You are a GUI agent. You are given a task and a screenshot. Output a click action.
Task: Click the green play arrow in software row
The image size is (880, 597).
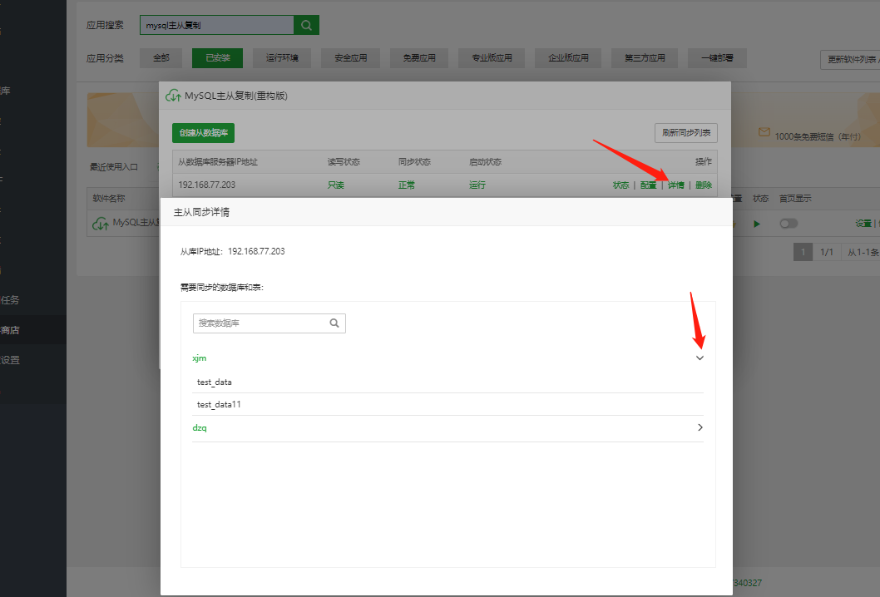757,224
